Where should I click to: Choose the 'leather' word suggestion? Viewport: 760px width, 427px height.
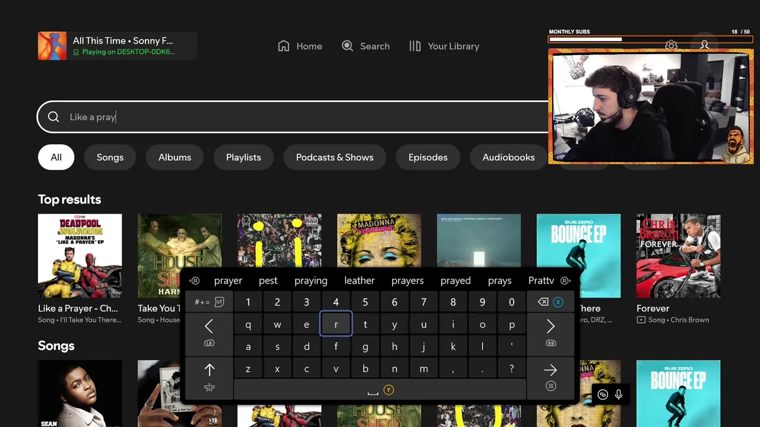pos(359,281)
